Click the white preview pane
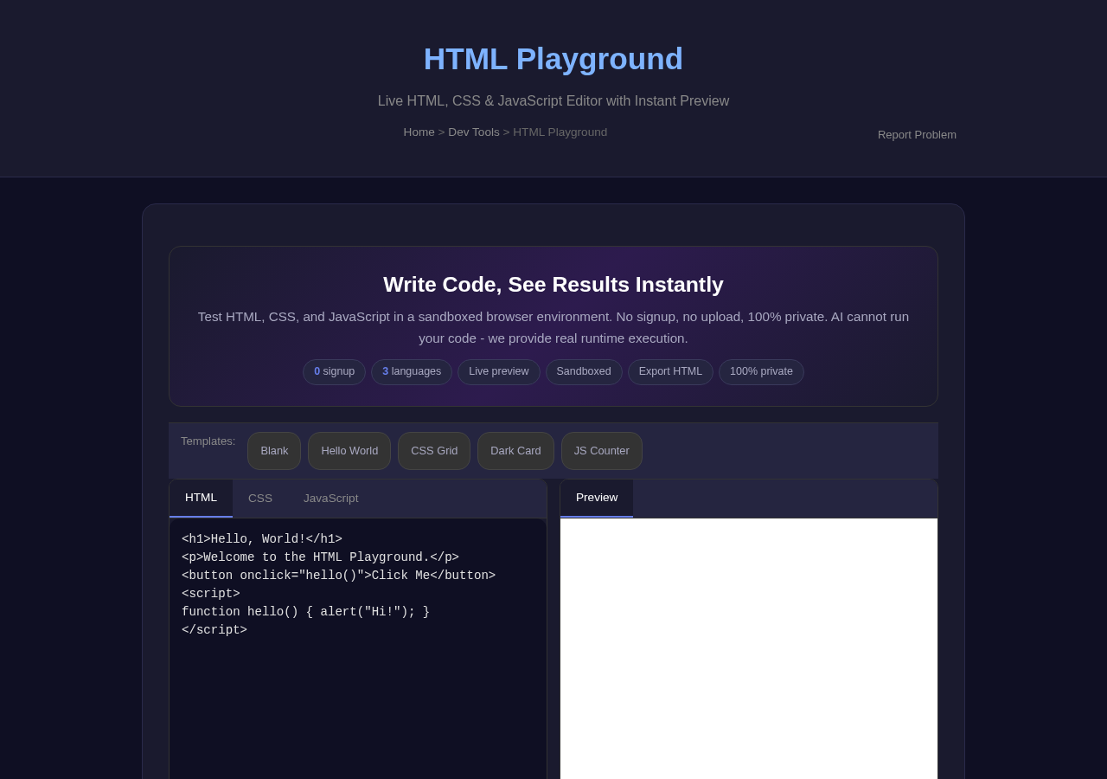 coord(749,649)
